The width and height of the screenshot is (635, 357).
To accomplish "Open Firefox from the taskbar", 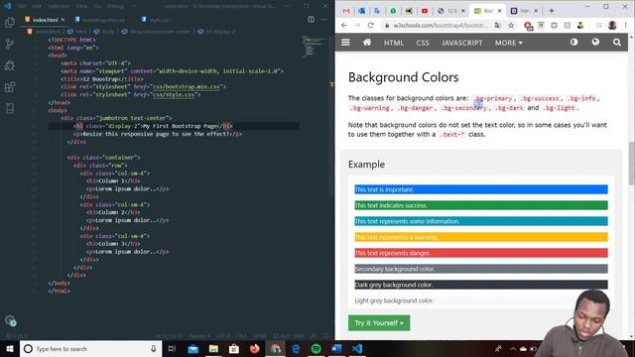I will (254, 348).
